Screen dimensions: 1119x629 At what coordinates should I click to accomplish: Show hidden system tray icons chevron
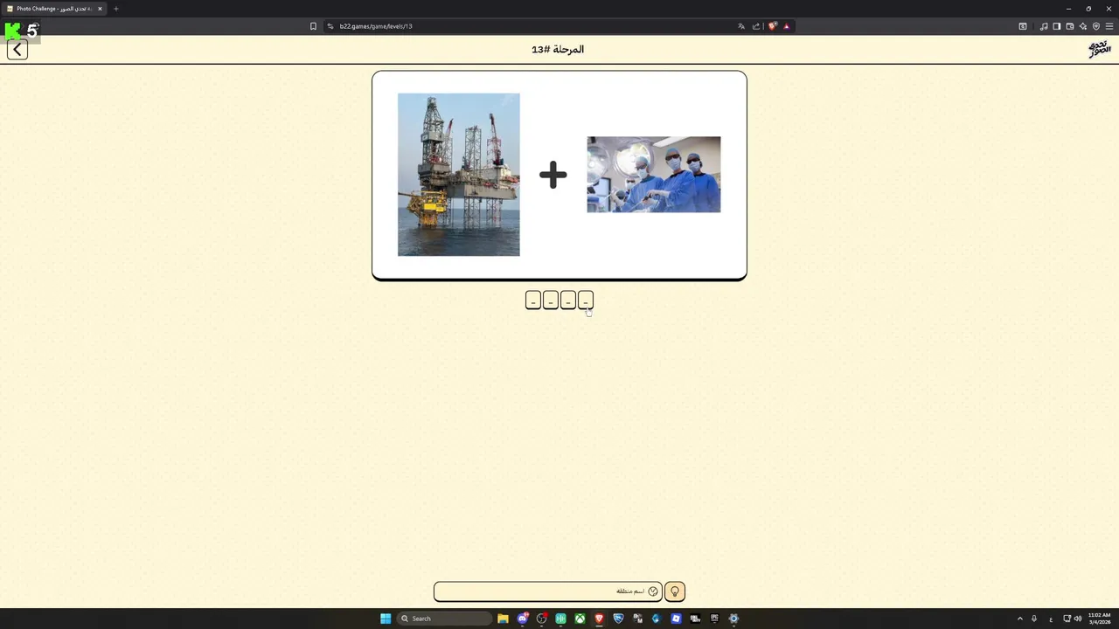point(1019,619)
